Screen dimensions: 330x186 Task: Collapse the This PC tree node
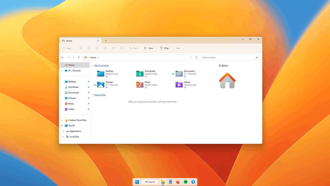point(62,126)
